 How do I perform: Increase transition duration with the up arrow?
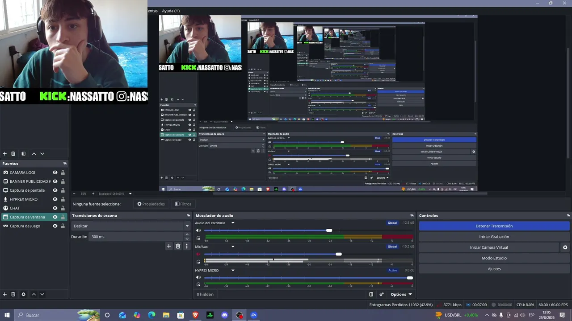tap(187, 235)
